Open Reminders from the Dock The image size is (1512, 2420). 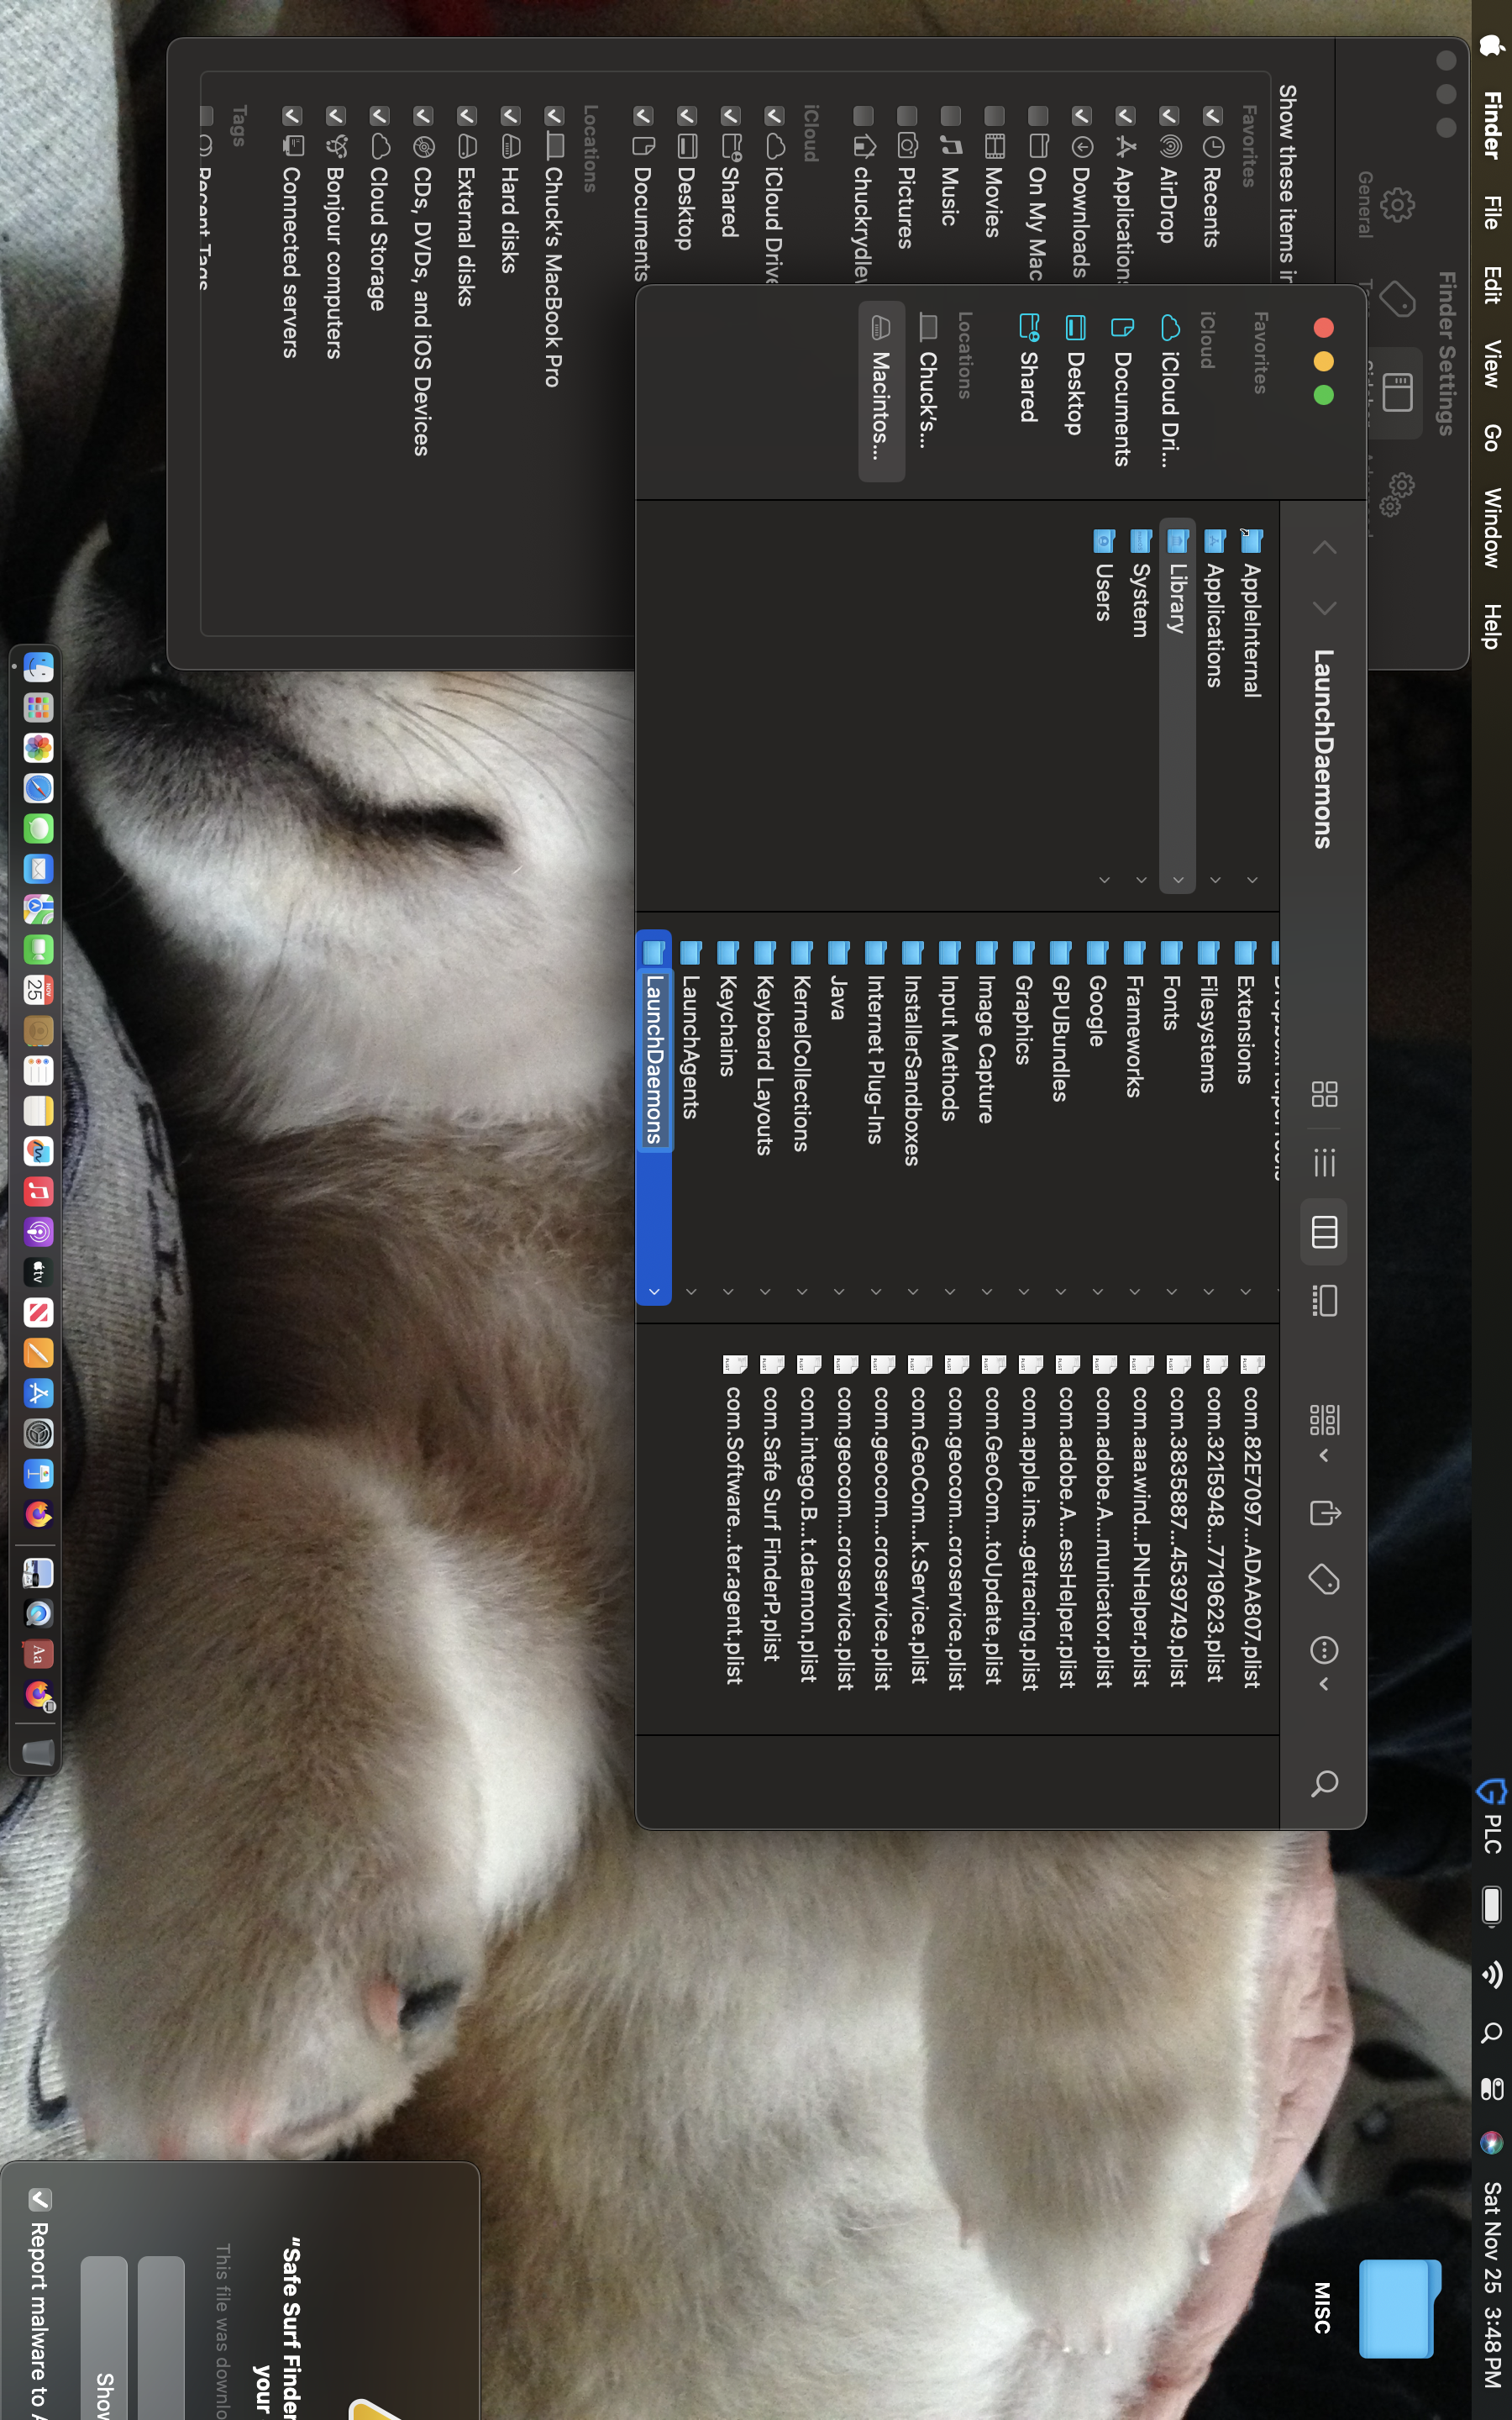click(38, 1071)
